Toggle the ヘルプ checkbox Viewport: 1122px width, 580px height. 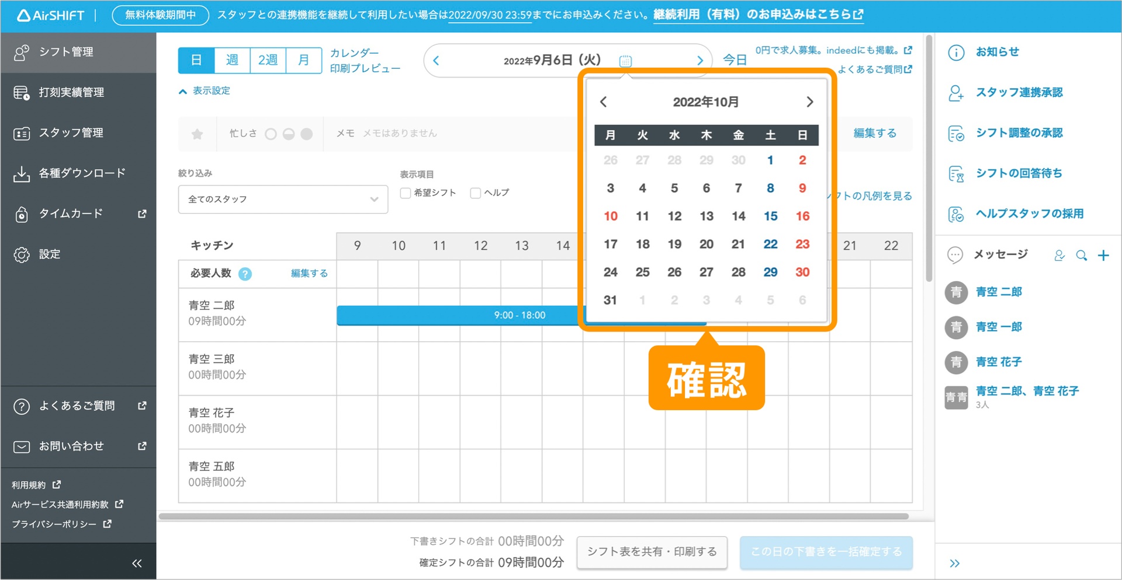[476, 193]
